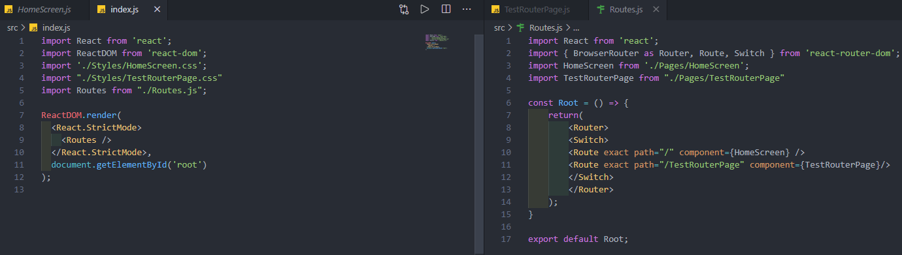Viewport: 902px width, 255px height.
Task: Click "./Pages/TestRouterPage" import path
Action: tap(724, 78)
